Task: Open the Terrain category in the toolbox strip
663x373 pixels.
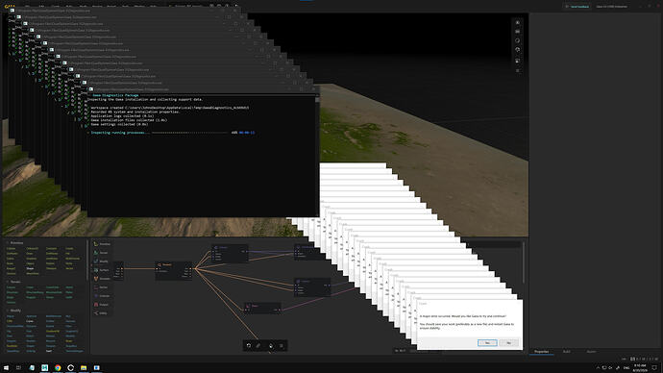Action: [x=102, y=253]
